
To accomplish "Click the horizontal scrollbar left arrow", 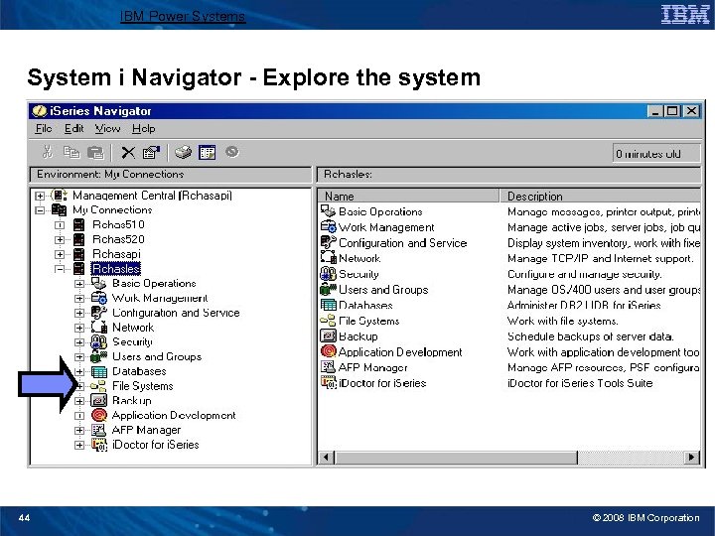I will pyautogui.click(x=326, y=457).
